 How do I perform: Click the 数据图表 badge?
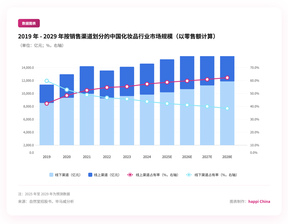pyautogui.click(x=29, y=23)
